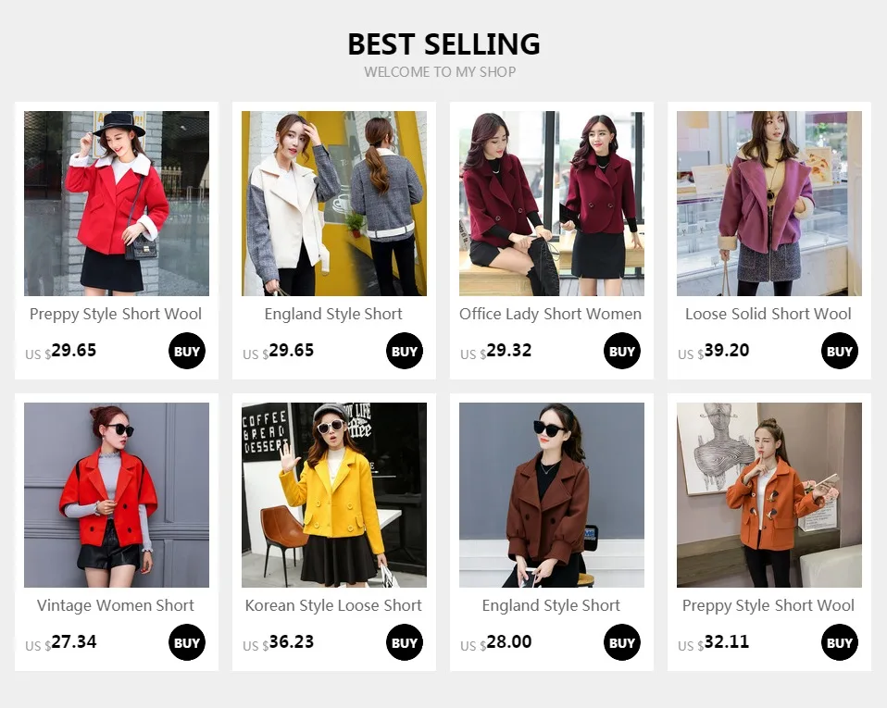
Task: Open the Vintage Women Short title link
Action: click(x=116, y=605)
